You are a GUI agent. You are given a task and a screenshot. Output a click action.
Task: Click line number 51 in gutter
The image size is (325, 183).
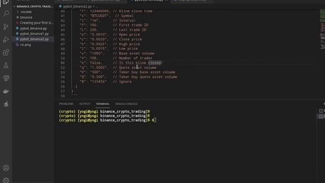pos(63,63)
